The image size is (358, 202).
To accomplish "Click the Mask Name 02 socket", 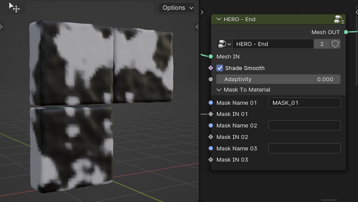I will point(211,126).
